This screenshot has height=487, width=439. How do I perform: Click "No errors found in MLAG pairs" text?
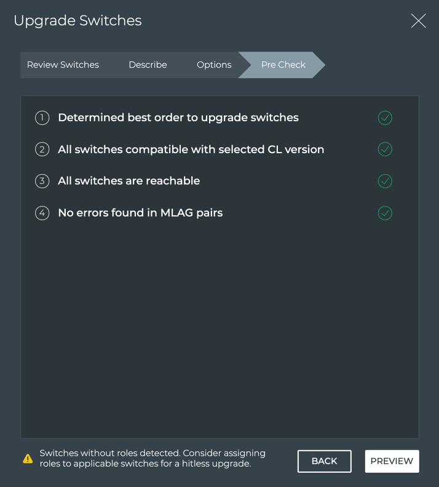click(x=140, y=213)
